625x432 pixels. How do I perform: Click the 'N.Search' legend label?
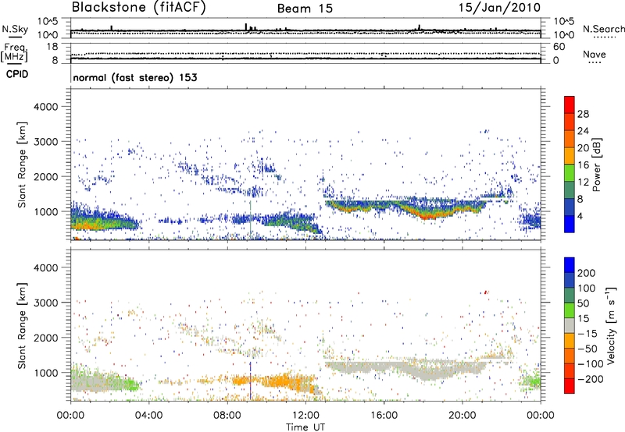603,29
